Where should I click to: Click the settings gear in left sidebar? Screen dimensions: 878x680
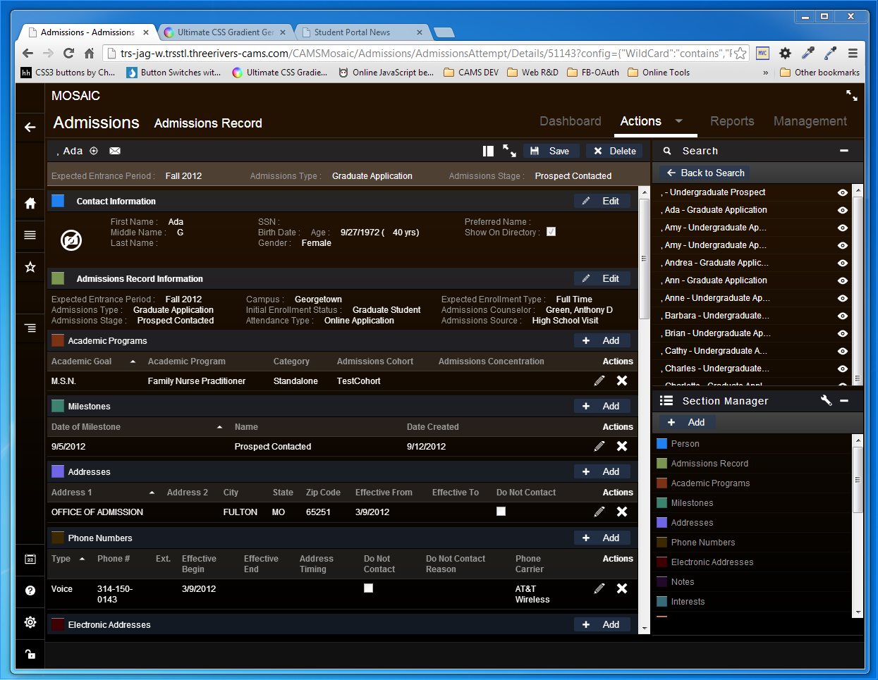tap(30, 622)
